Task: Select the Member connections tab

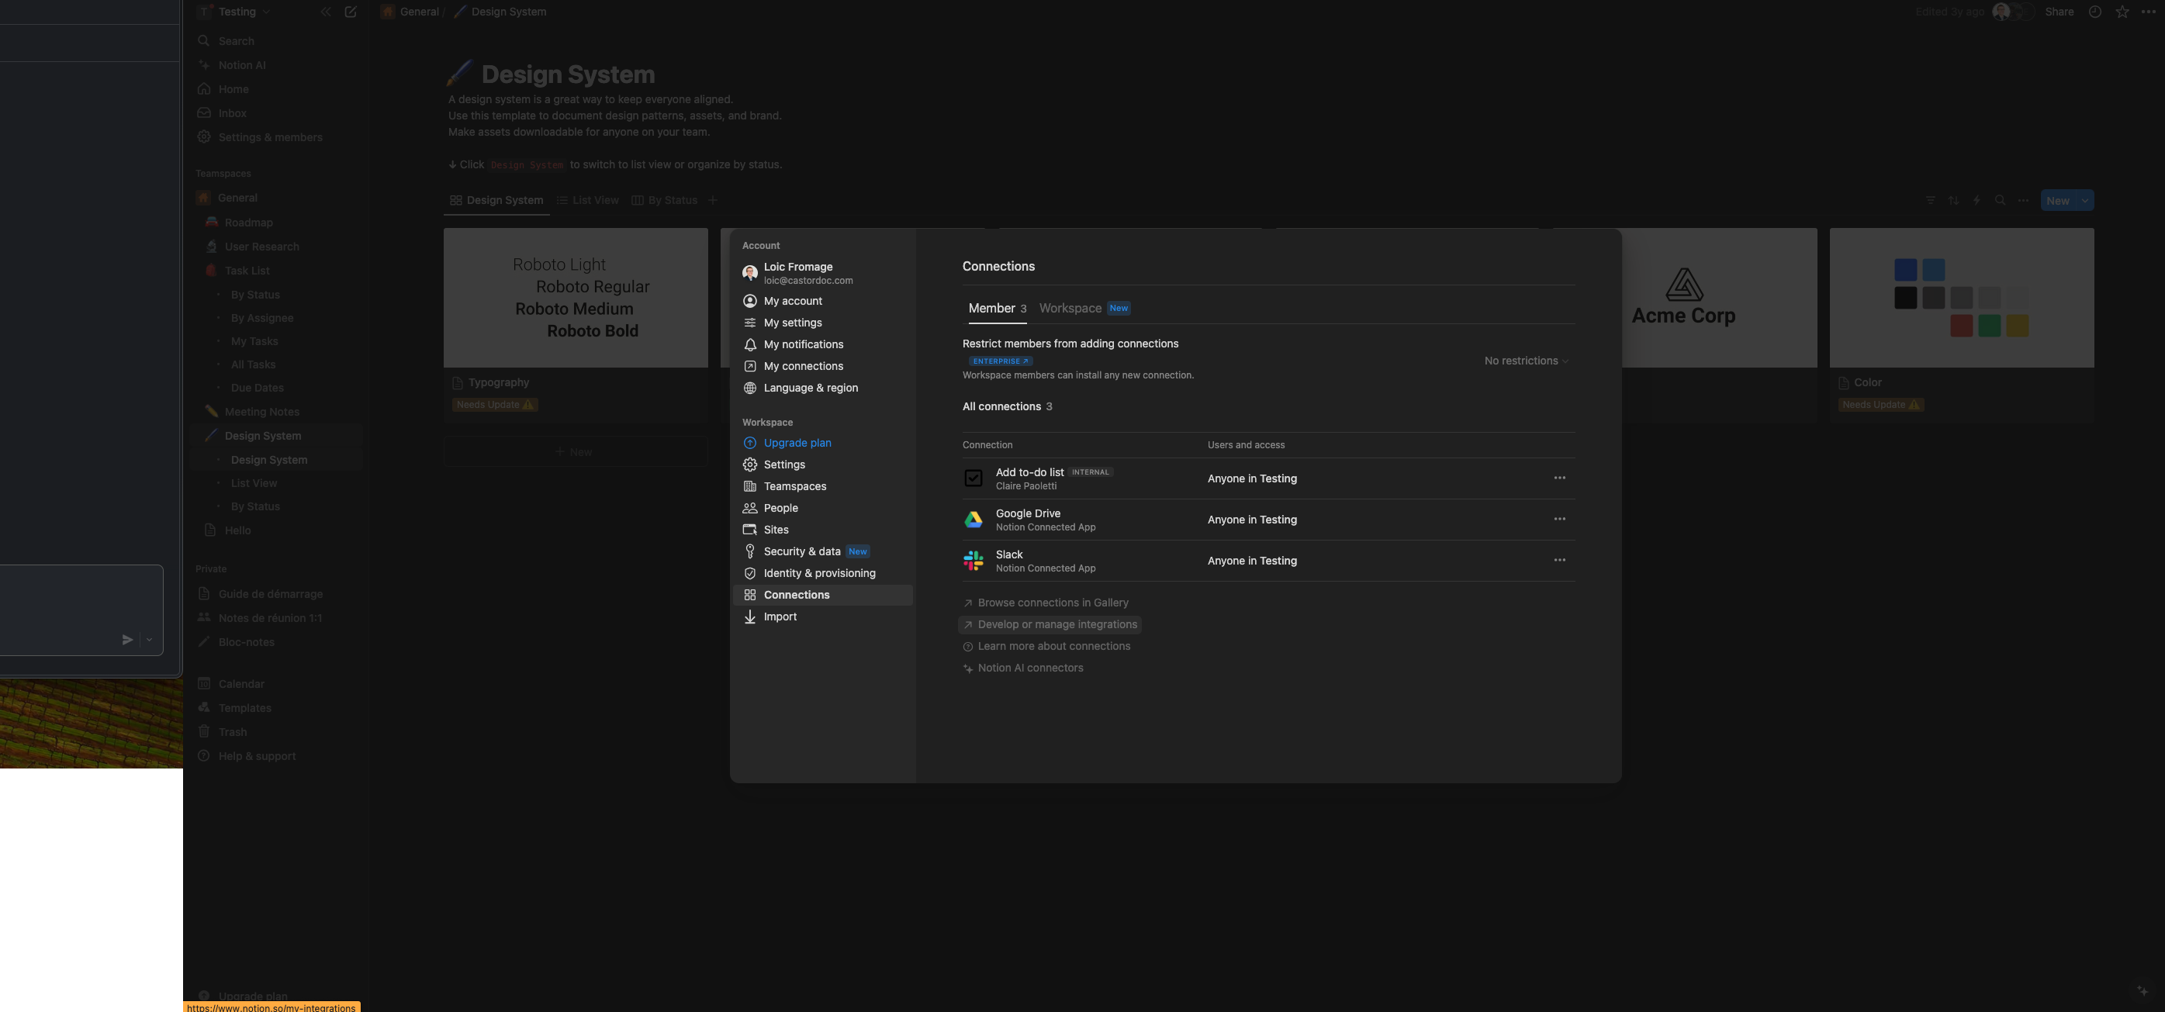Action: tap(996, 309)
